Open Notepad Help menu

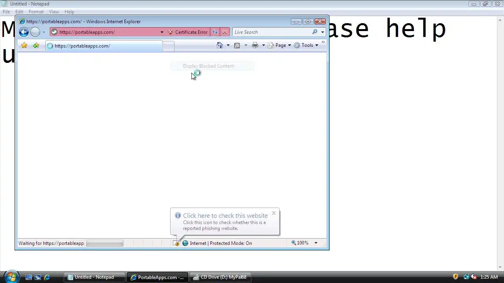[69, 12]
